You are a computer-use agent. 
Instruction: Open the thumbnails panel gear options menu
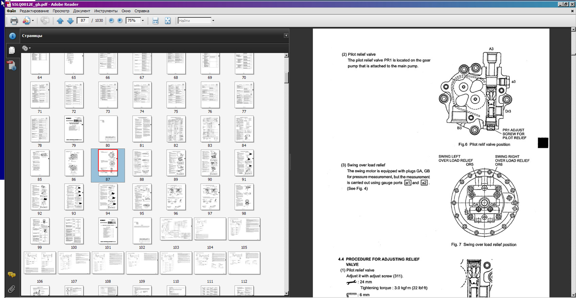tap(26, 48)
